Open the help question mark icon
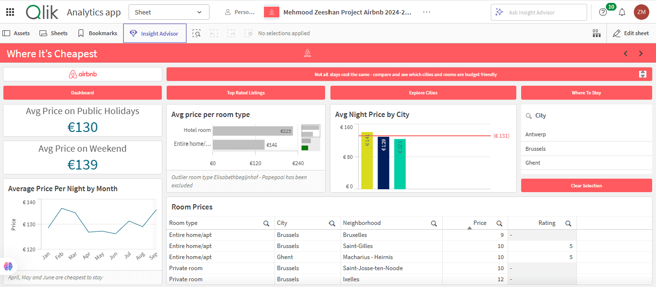Viewport: 656px width, 287px height. coord(603,12)
